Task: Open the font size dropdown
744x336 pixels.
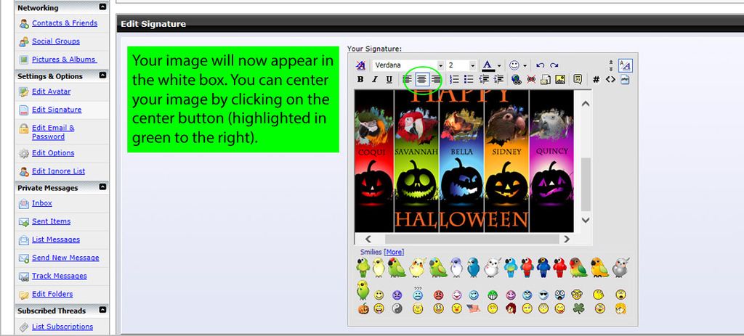Action: click(461, 65)
